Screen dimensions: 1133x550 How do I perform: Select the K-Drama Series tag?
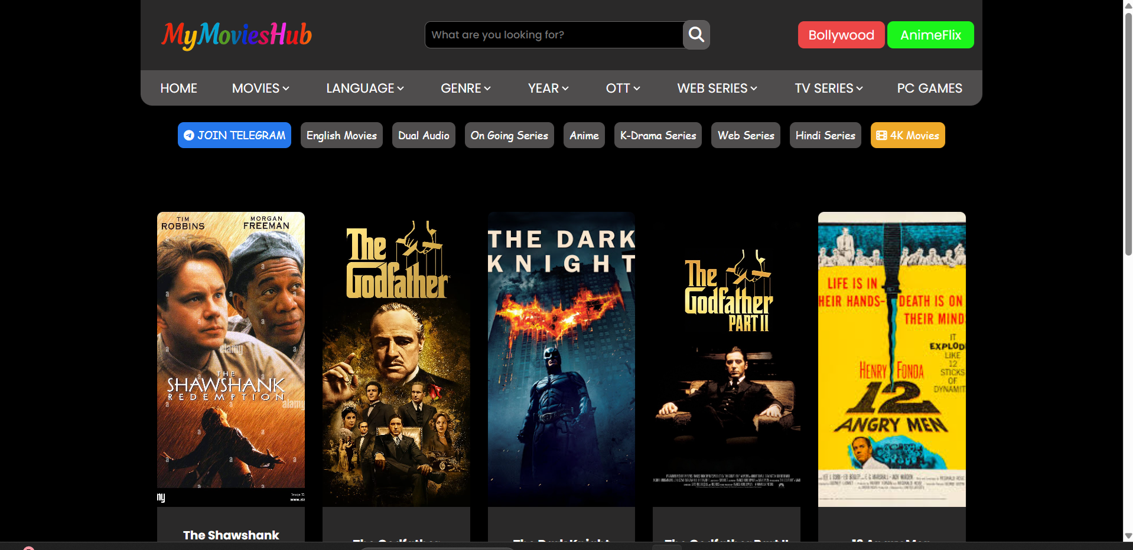tap(658, 135)
